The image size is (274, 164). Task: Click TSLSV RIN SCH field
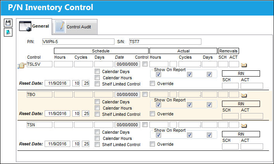tap(230, 86)
